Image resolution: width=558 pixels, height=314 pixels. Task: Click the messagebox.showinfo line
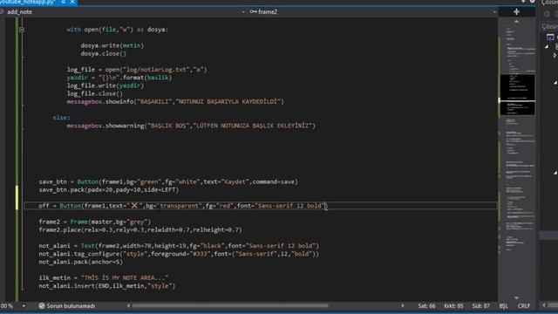(x=175, y=102)
